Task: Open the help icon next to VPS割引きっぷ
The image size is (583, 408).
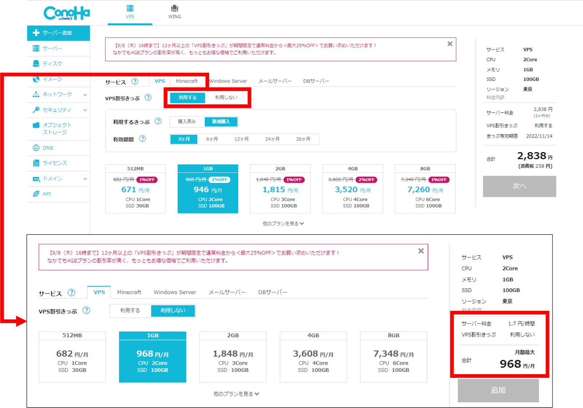Action: click(x=148, y=98)
